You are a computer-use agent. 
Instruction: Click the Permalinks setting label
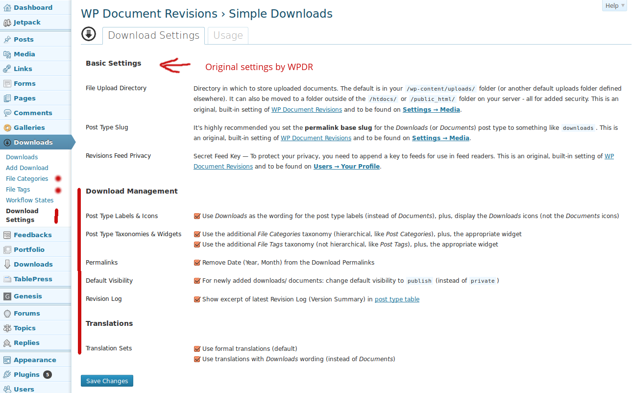pyautogui.click(x=101, y=263)
